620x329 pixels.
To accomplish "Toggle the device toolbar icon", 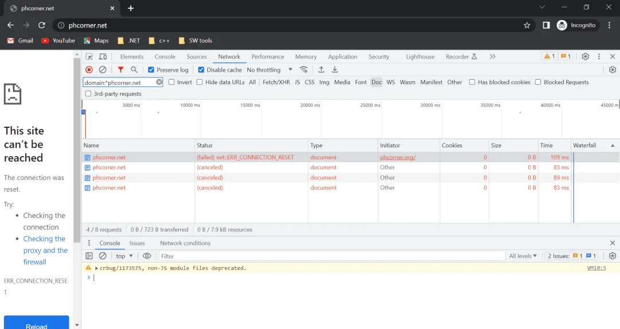I will [x=103, y=57].
